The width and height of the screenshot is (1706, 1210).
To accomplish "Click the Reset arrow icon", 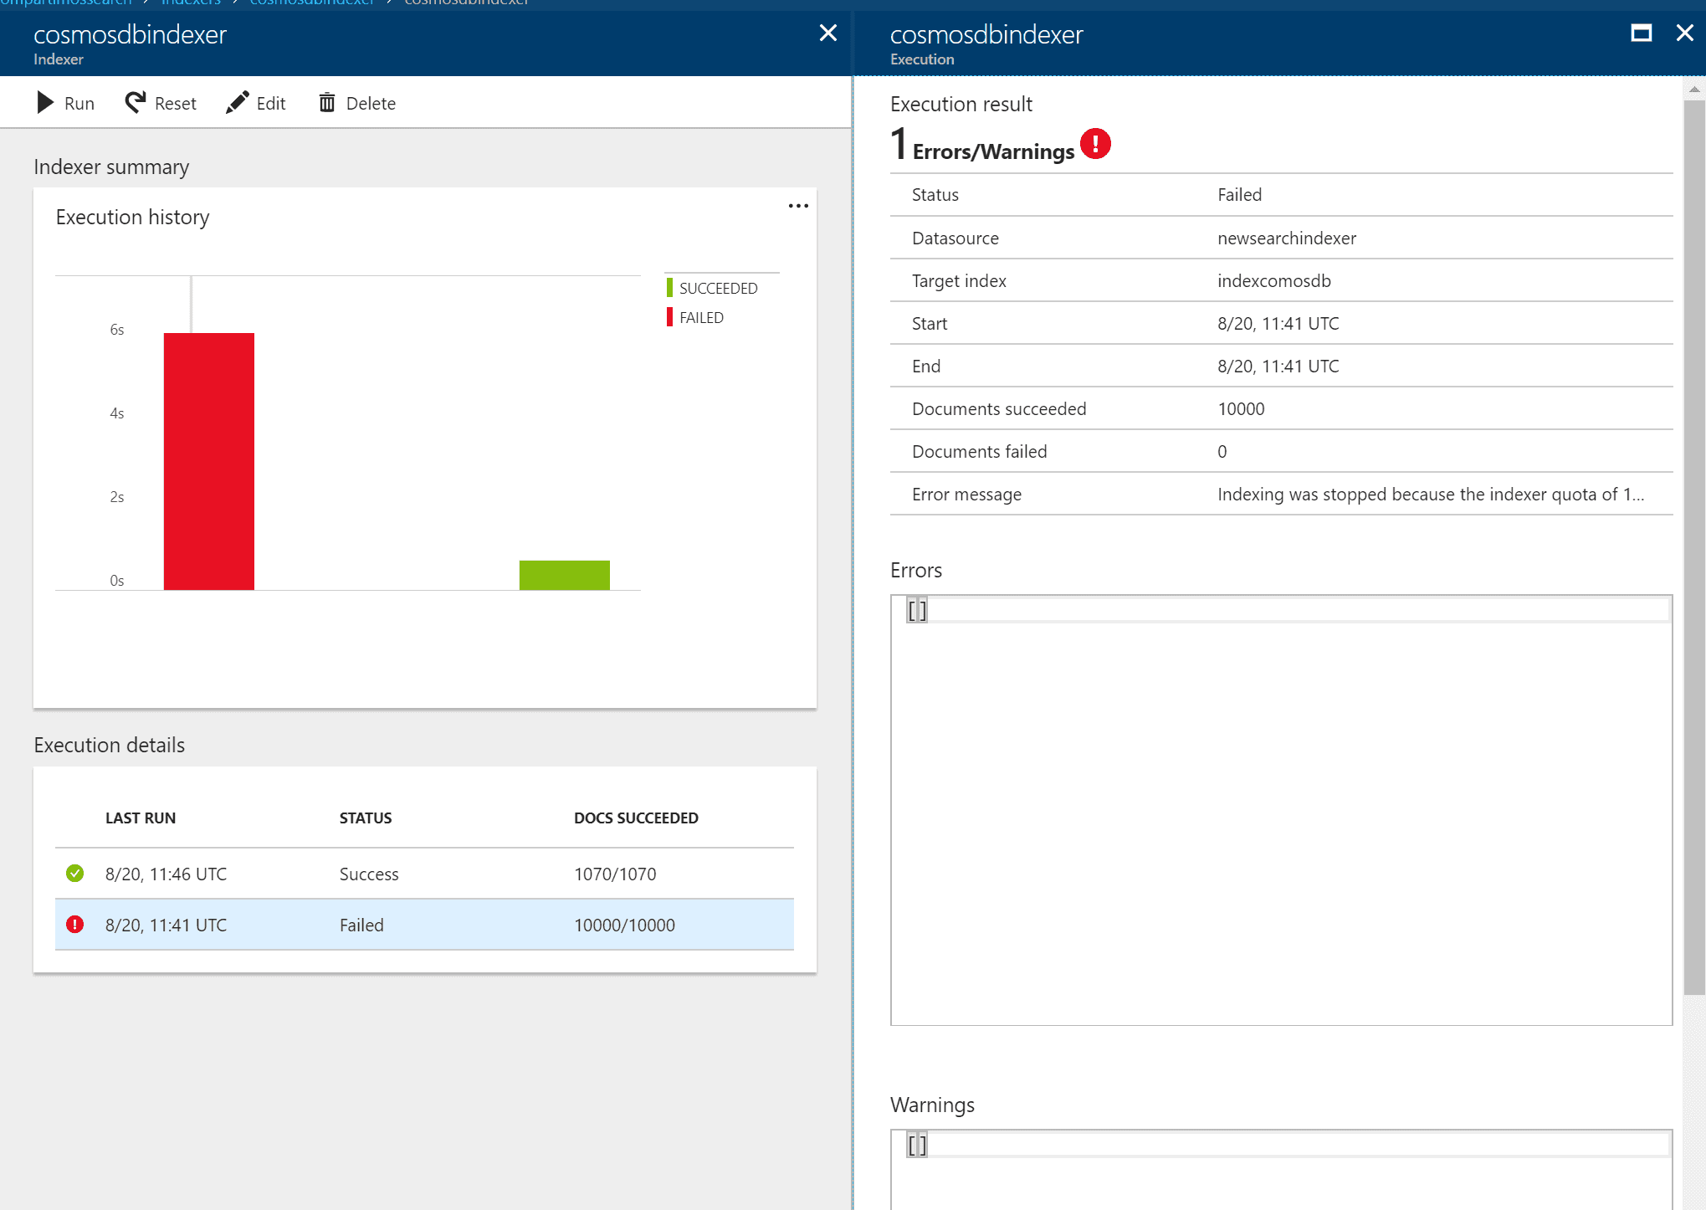I will [136, 103].
